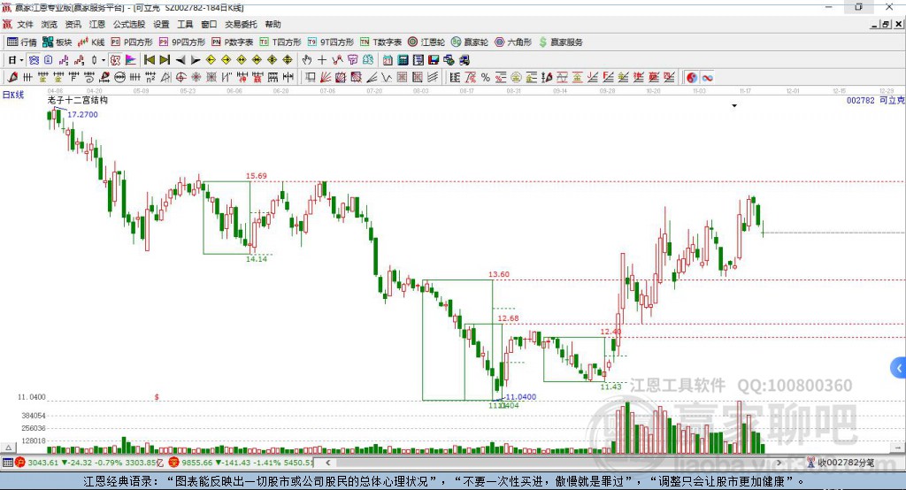
Task: Toggle the volume panel up-arrow button
Action: coord(8,448)
